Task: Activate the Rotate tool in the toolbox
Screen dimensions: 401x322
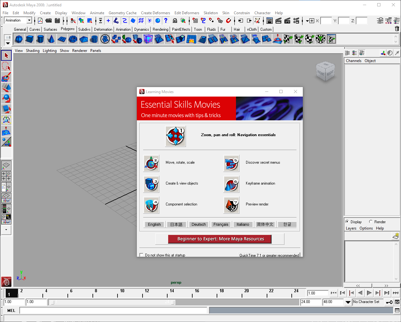Action: [6, 98]
